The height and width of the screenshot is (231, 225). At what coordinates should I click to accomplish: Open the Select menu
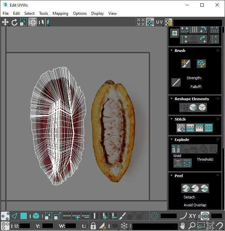click(x=29, y=13)
